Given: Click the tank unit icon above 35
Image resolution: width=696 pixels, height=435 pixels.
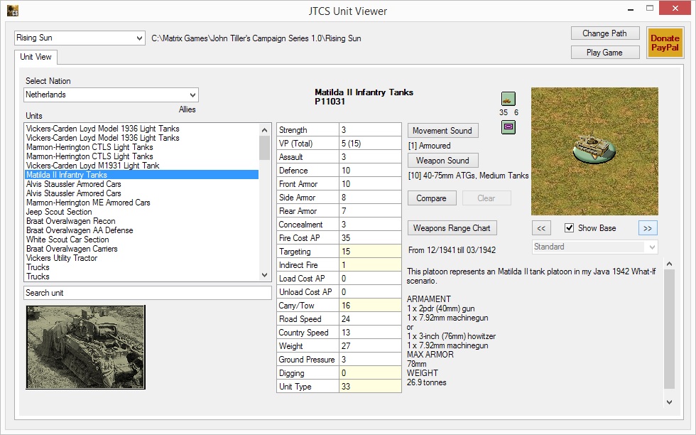Looking at the screenshot, I should tap(508, 99).
